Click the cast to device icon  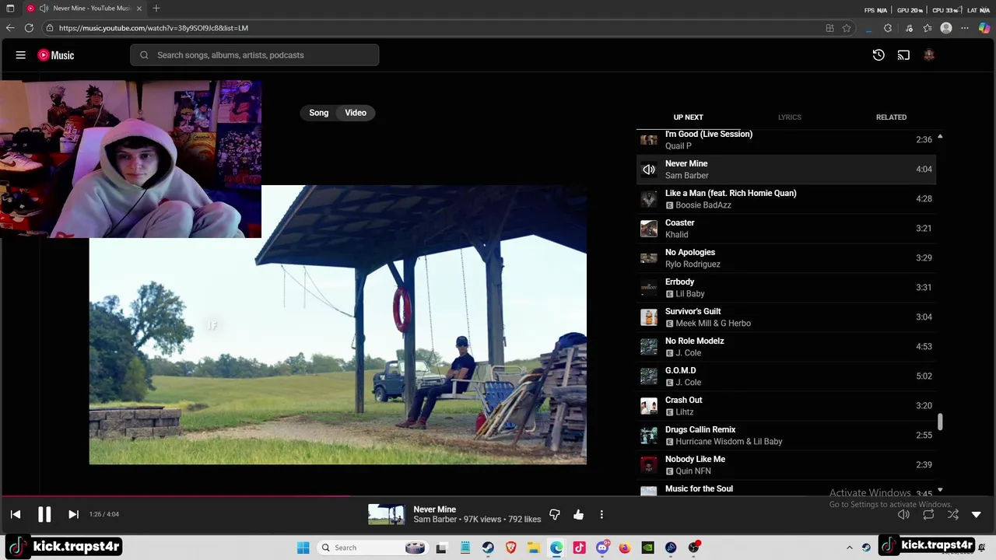point(903,55)
